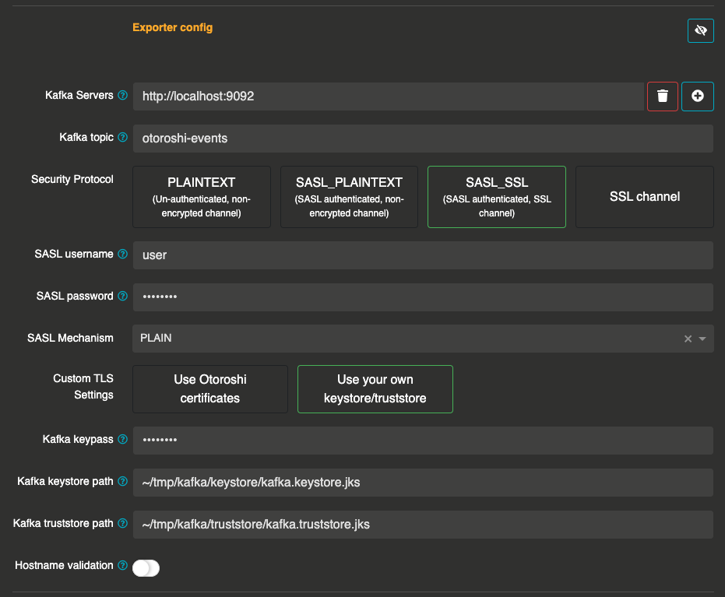Click the help icon next to SASL password
This screenshot has height=597, width=725.
pos(122,297)
